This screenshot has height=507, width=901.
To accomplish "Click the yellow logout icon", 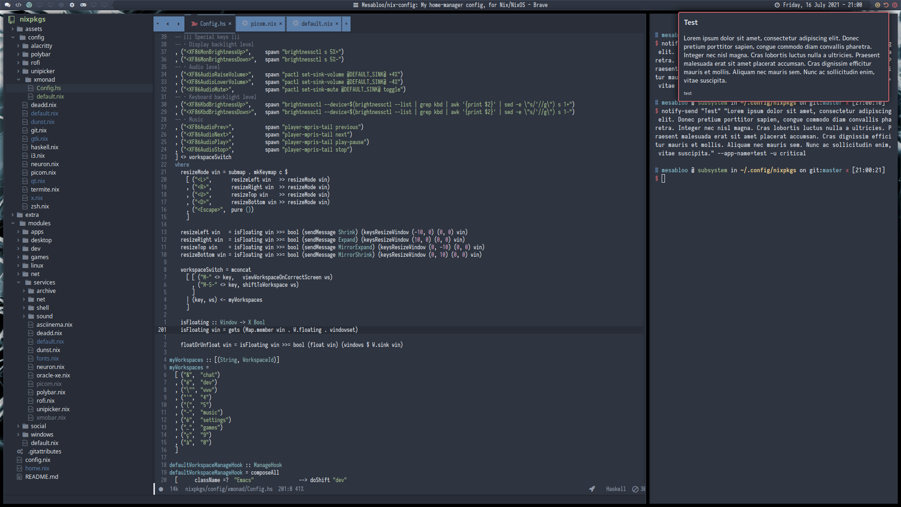I will [878, 5].
